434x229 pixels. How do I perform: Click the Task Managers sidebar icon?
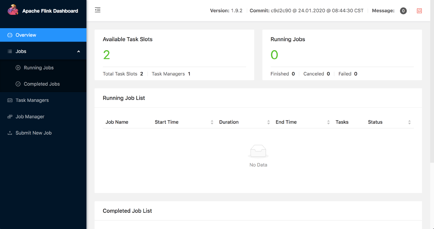[10, 100]
